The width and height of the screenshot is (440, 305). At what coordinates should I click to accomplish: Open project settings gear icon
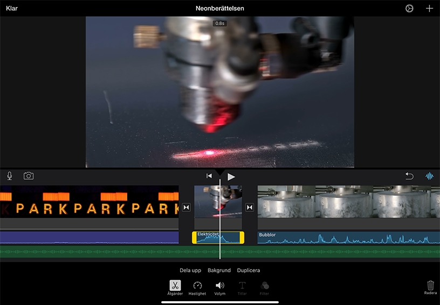[409, 9]
